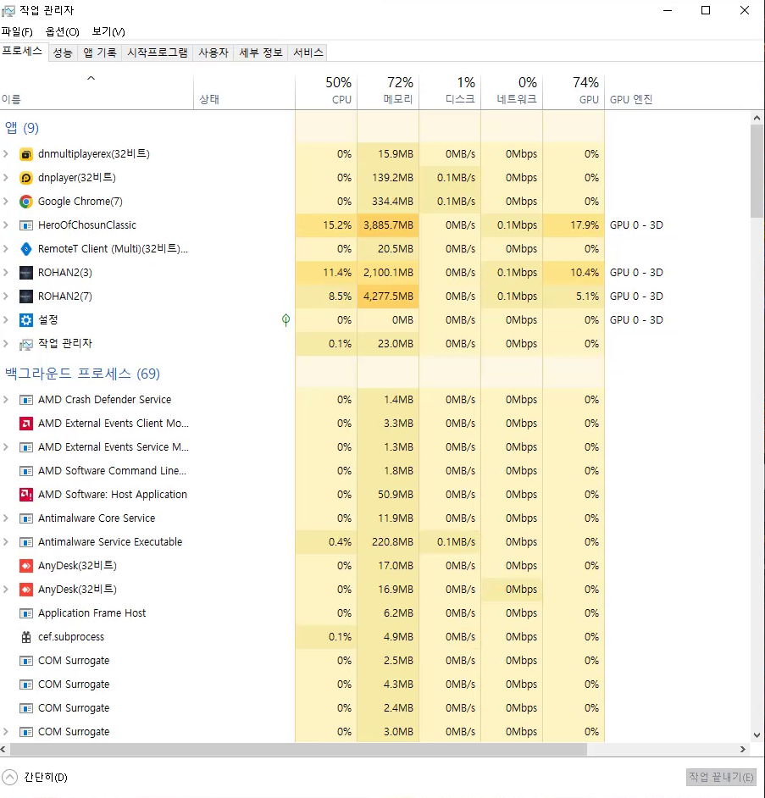Screen dimensions: 765x798
Task: Expand the ROHAN2(7) process group
Action: [x=6, y=296]
